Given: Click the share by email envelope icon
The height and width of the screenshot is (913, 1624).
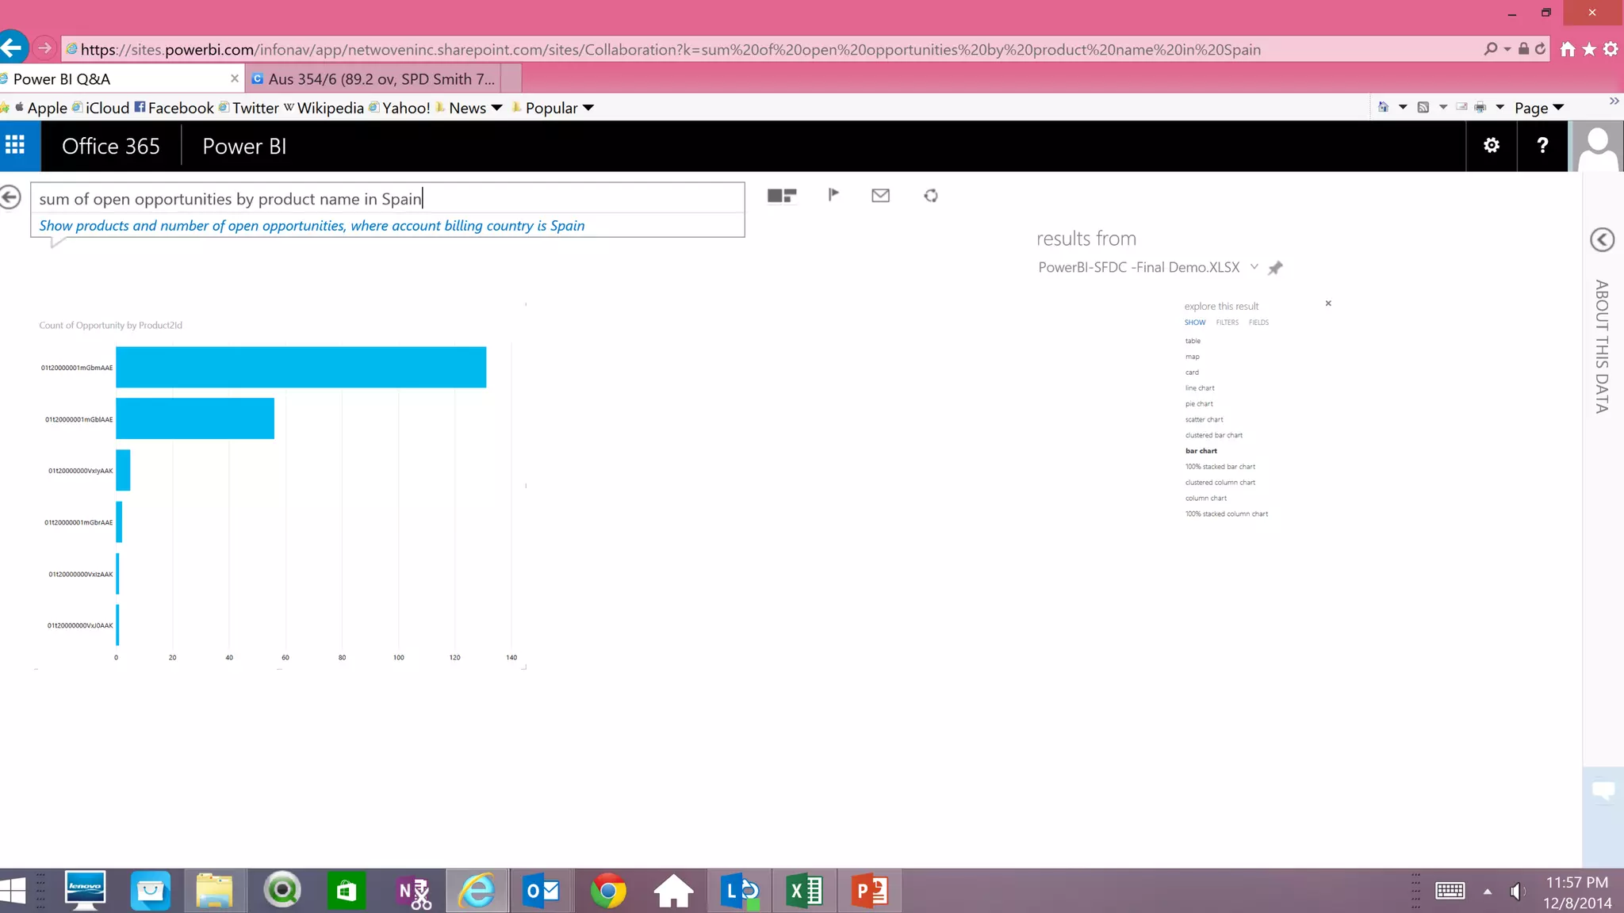Looking at the screenshot, I should pos(880,196).
